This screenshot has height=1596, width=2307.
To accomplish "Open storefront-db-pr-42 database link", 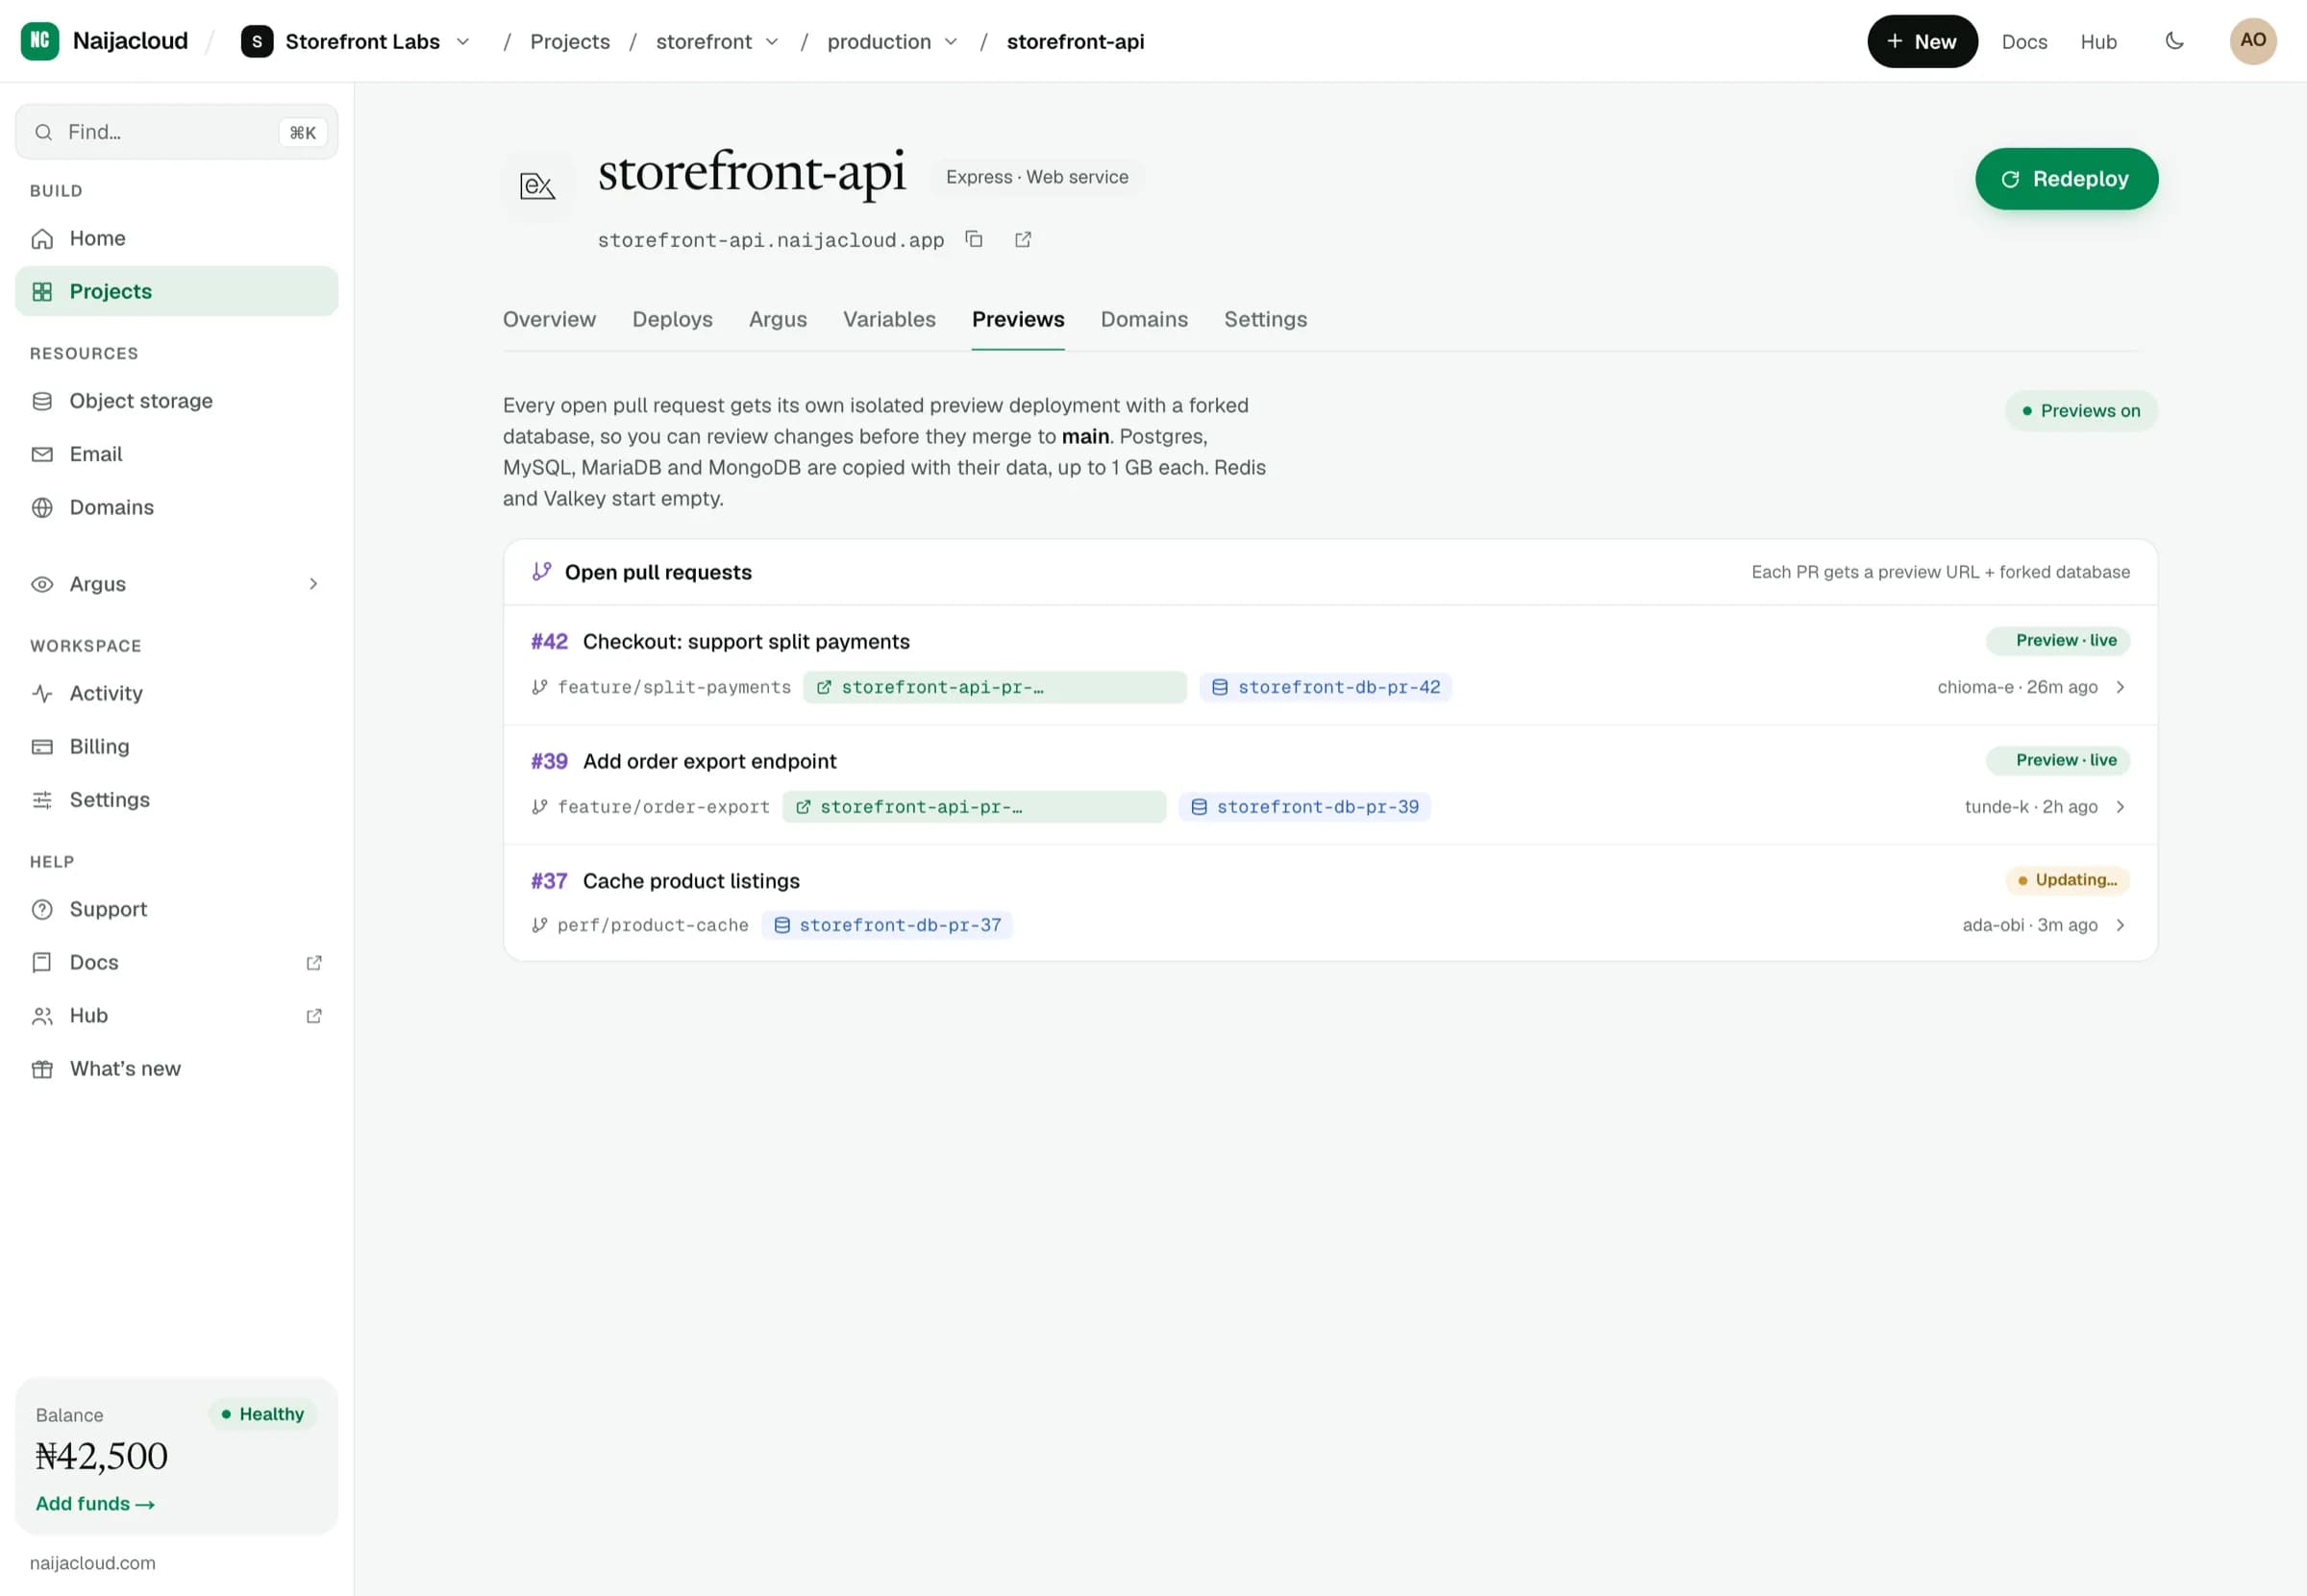I will tap(1326, 687).
